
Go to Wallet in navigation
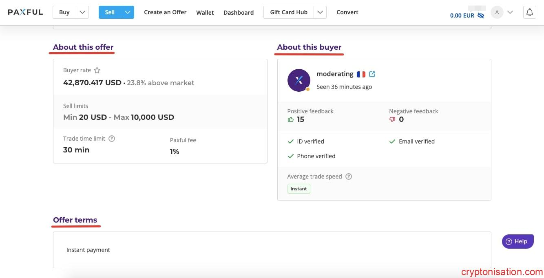tap(205, 12)
